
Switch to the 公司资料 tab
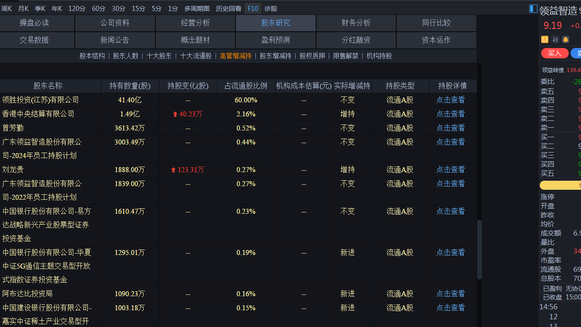(x=115, y=23)
